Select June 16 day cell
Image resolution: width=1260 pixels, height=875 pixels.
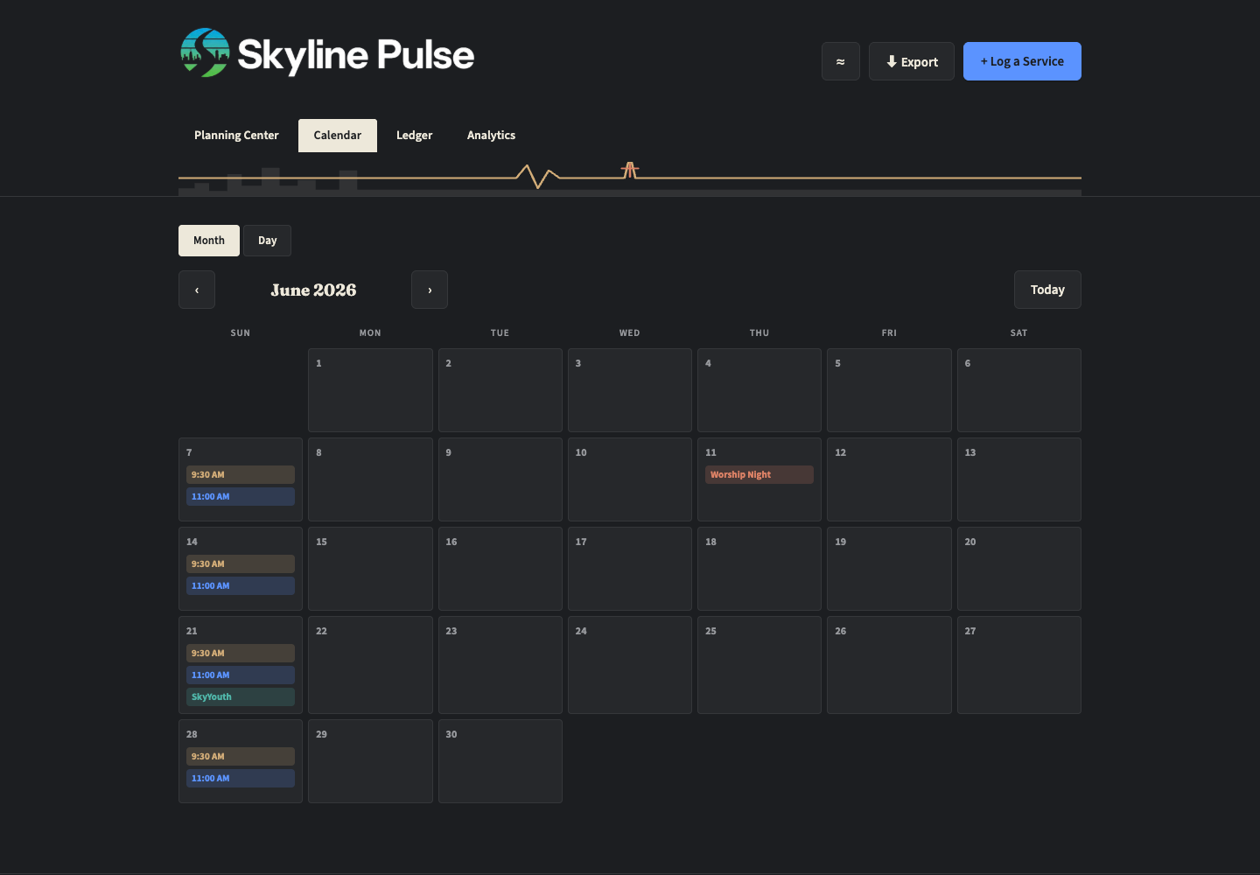pyautogui.click(x=500, y=569)
